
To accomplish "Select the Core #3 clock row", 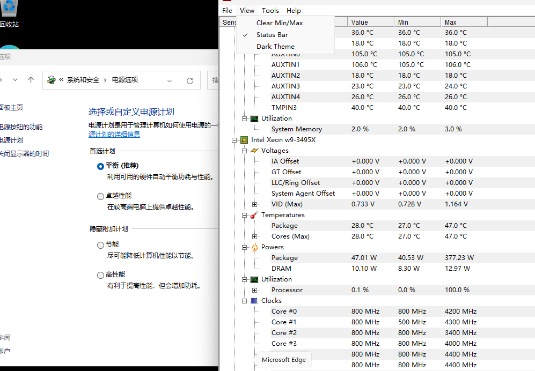I will pos(402,344).
